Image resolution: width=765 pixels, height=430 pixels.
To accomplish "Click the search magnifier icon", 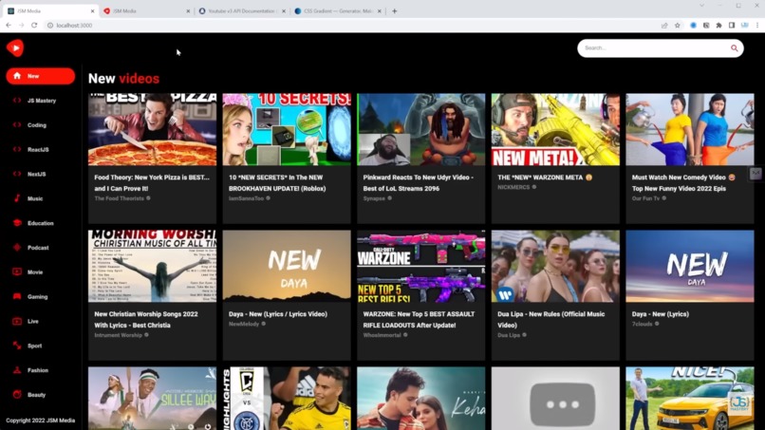I will tap(734, 47).
